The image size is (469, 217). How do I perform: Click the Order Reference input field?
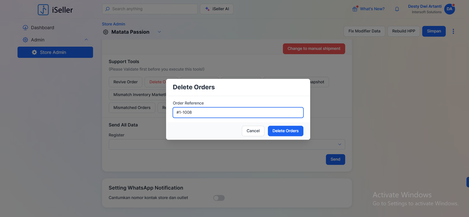click(x=238, y=112)
